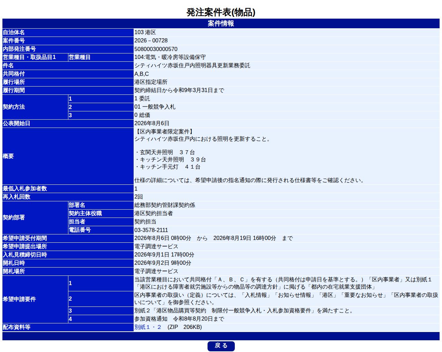Click the joint rating value A,B,C
This screenshot has width=442, height=352.
click(142, 74)
